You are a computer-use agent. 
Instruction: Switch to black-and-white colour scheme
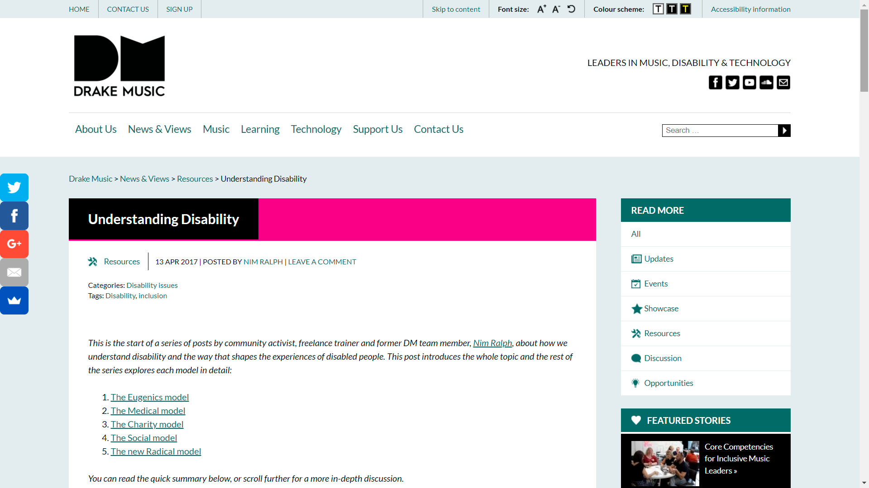click(x=672, y=9)
